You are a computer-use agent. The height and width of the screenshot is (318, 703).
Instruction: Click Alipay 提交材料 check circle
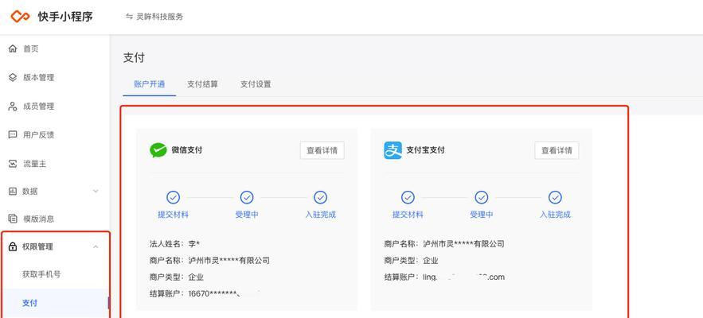[x=408, y=197]
